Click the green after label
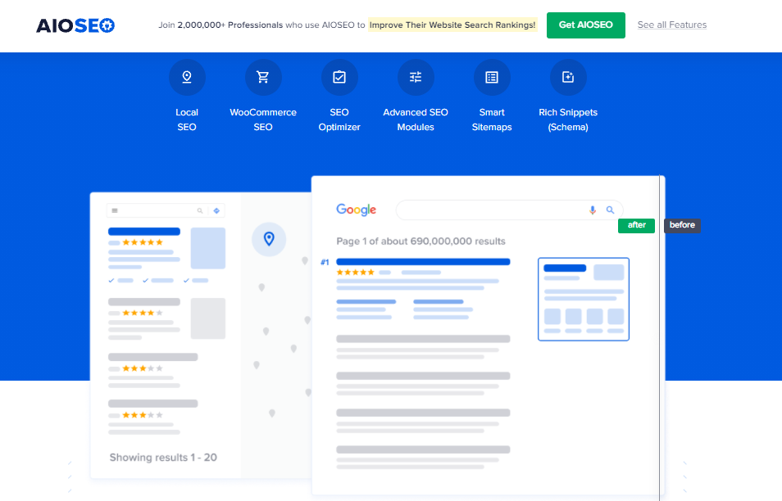The height and width of the screenshot is (501, 782). [x=636, y=225]
